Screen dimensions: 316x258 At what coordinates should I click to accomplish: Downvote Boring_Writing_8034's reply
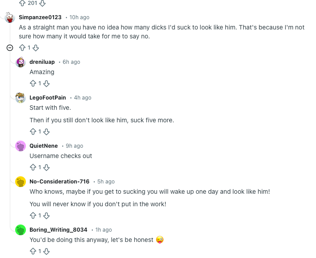point(46,251)
